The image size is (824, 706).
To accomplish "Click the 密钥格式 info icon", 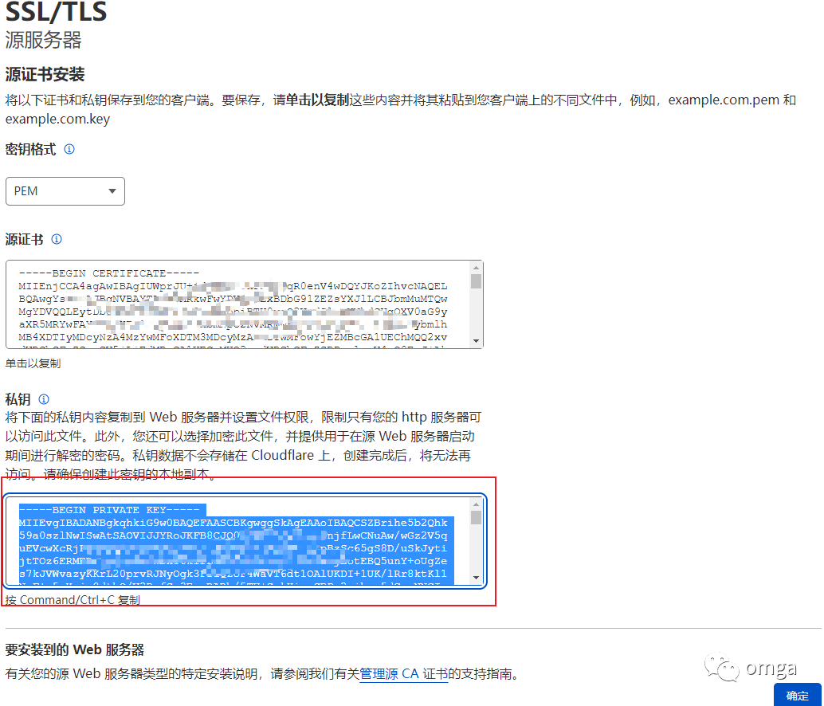I will coord(69,149).
